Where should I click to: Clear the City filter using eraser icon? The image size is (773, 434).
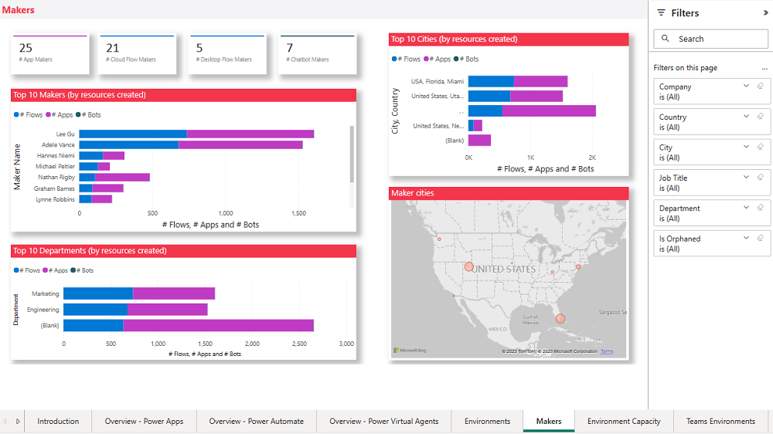[x=760, y=147]
